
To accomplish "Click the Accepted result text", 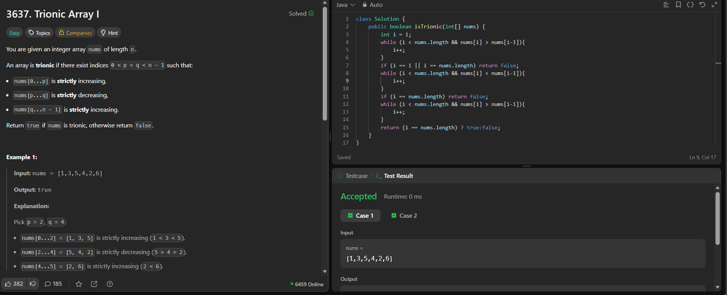I will [x=359, y=196].
